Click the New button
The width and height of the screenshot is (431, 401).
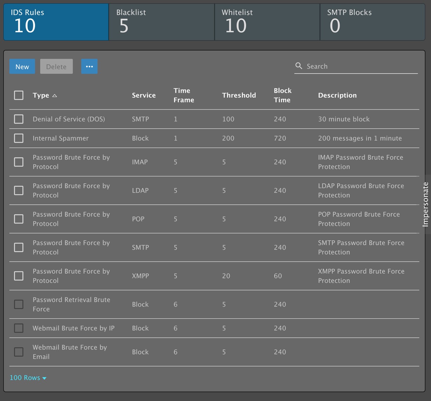pyautogui.click(x=22, y=66)
